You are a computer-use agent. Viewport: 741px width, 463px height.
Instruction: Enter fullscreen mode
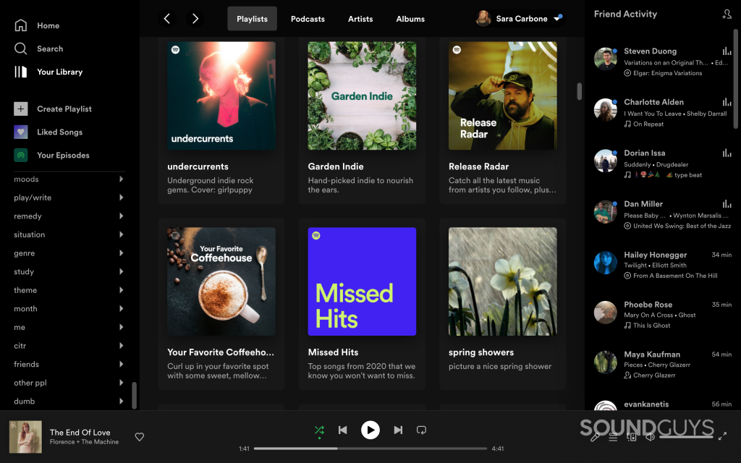[x=722, y=437]
